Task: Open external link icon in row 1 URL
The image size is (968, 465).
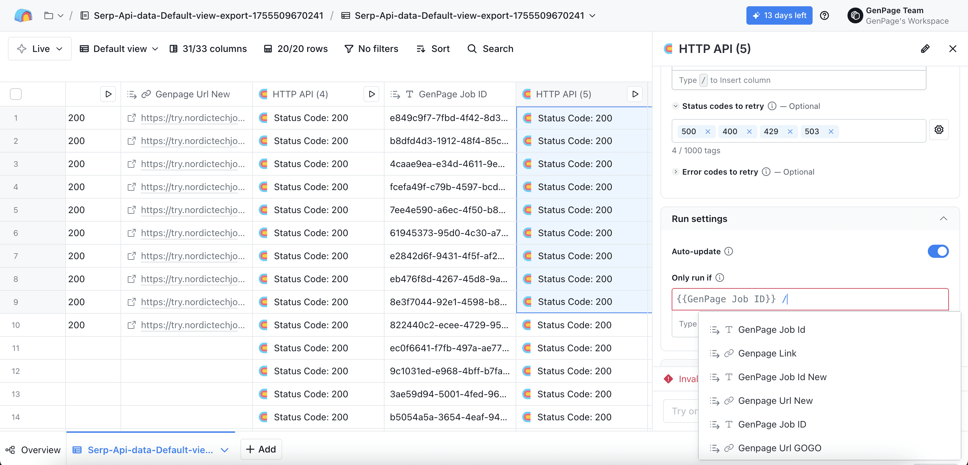Action: [131, 118]
